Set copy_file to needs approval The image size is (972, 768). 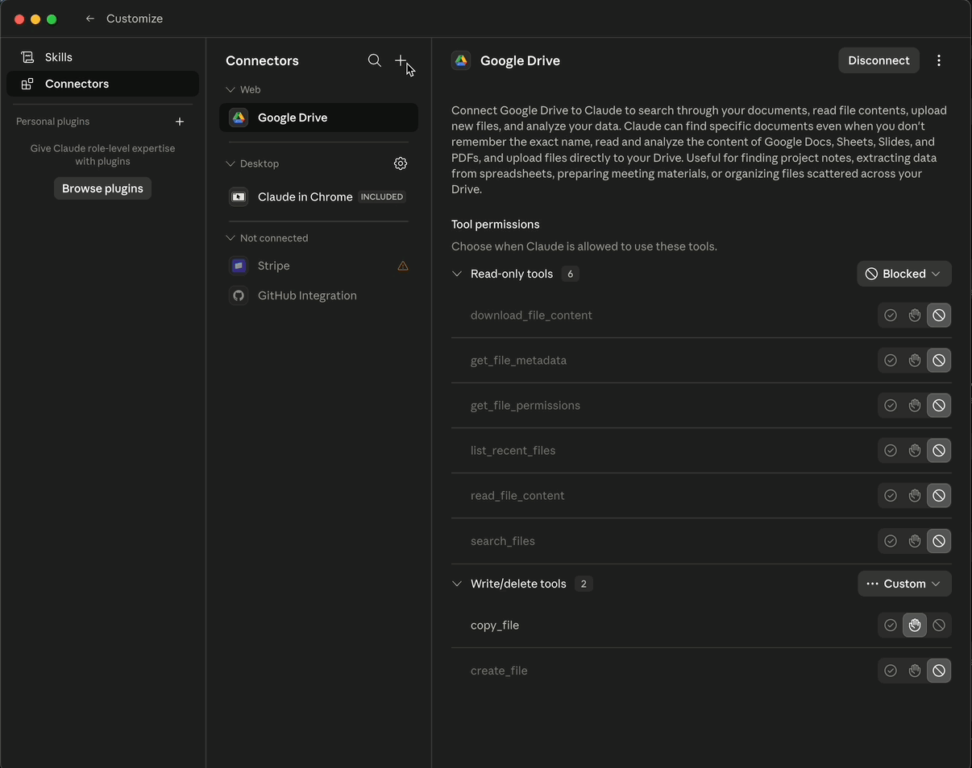click(x=915, y=626)
